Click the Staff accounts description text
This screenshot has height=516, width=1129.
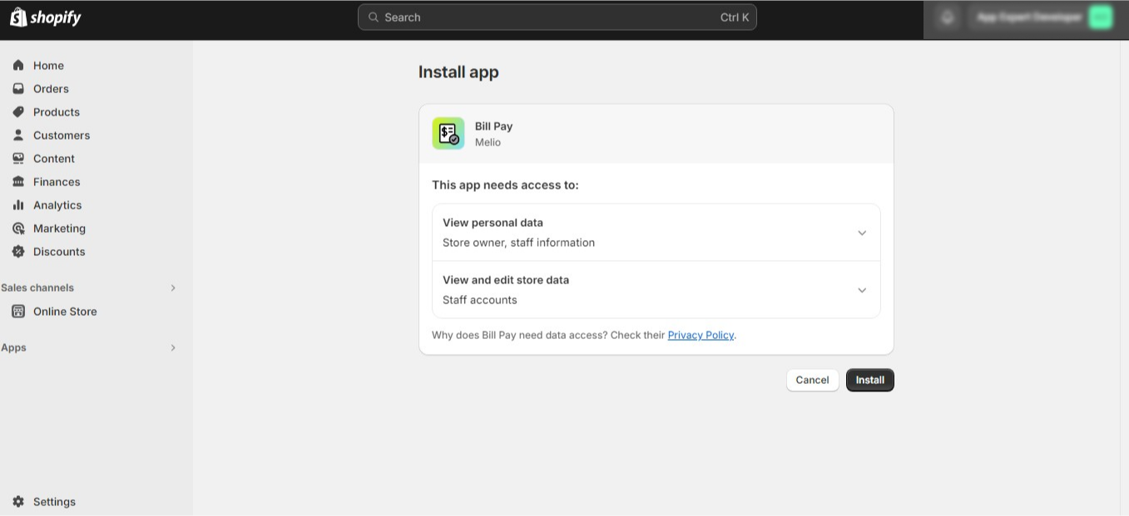479,300
